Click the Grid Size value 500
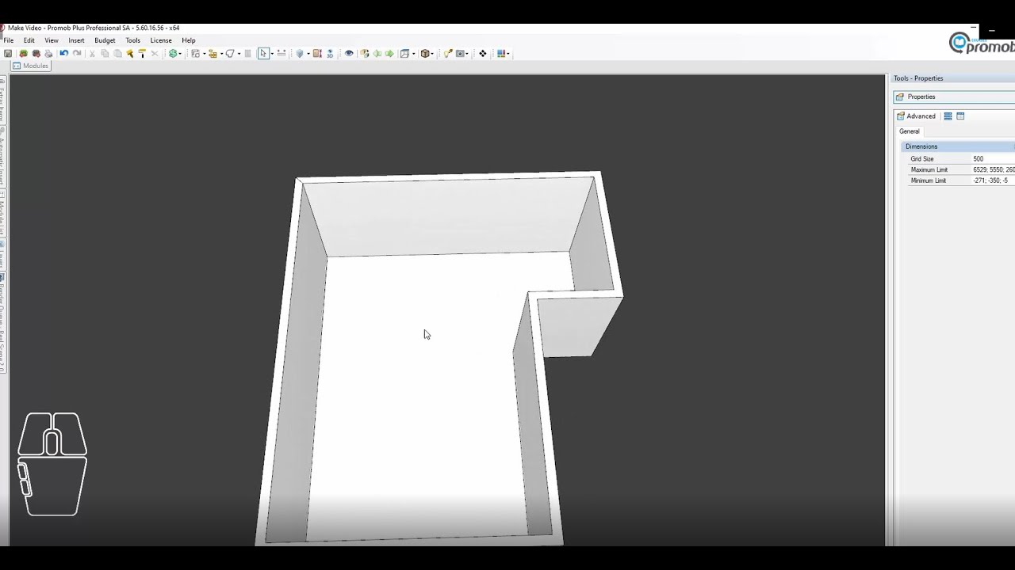 pos(994,159)
